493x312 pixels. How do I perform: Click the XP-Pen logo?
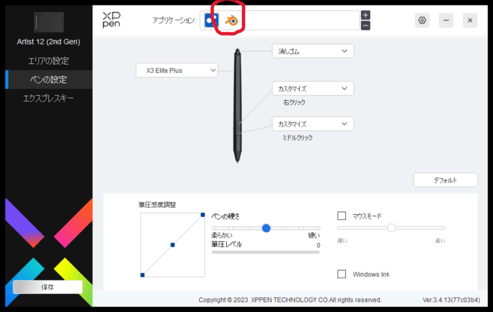pos(111,20)
